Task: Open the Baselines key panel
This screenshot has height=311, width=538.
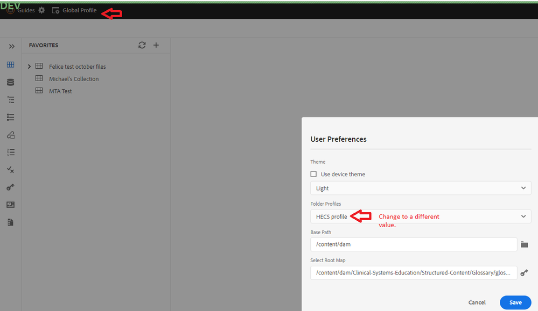Action: click(10, 187)
